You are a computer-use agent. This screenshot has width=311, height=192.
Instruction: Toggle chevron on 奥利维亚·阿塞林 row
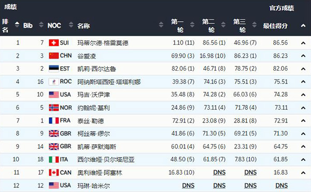(x=303, y=173)
